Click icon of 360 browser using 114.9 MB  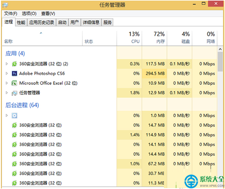pos(14,135)
